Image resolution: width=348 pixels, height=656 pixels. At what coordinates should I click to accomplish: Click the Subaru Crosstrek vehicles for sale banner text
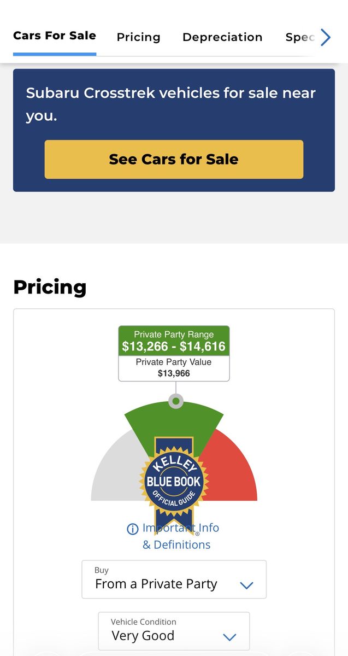pos(171,104)
